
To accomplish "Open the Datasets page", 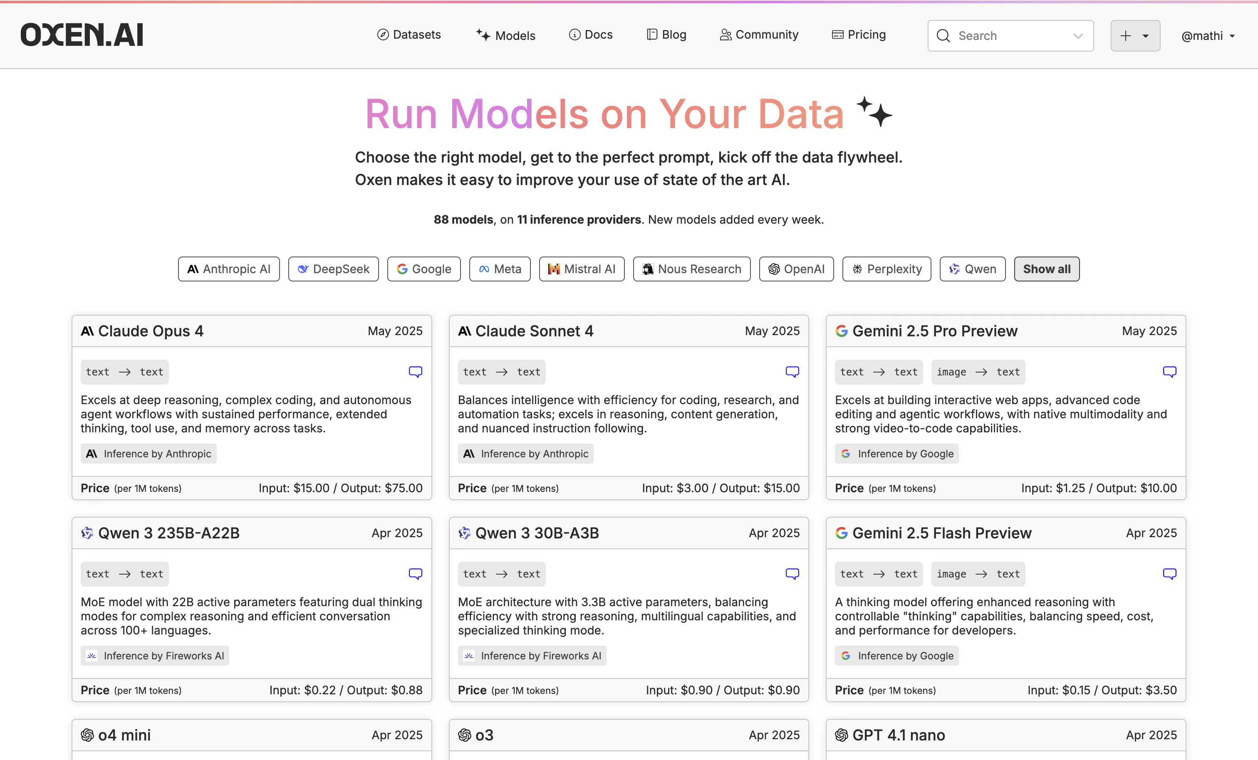I will click(409, 34).
